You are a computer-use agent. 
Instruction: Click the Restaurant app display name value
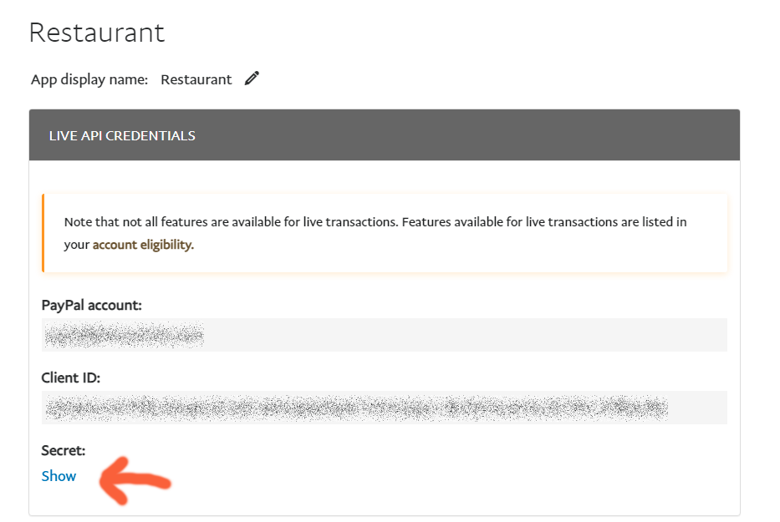click(196, 79)
